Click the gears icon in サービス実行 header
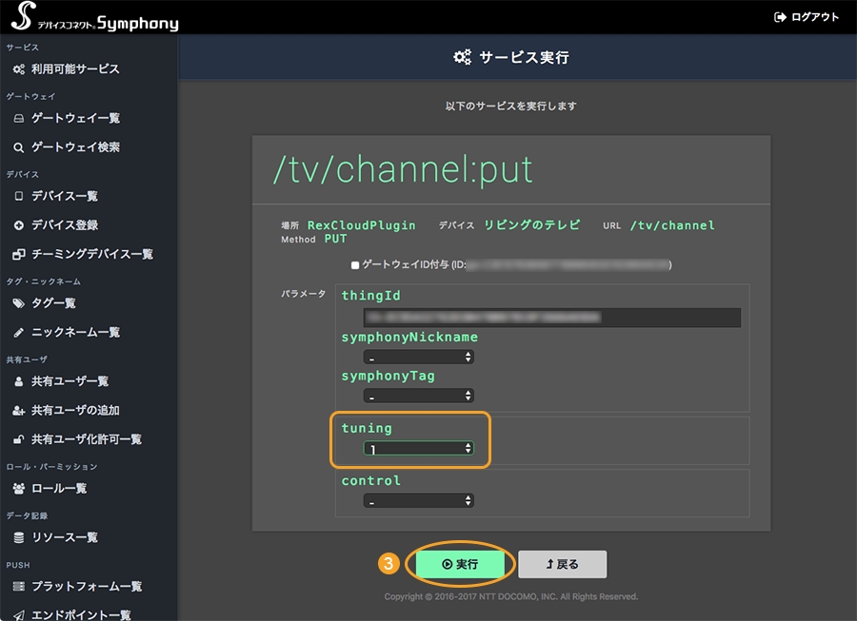The image size is (857, 621). click(463, 57)
